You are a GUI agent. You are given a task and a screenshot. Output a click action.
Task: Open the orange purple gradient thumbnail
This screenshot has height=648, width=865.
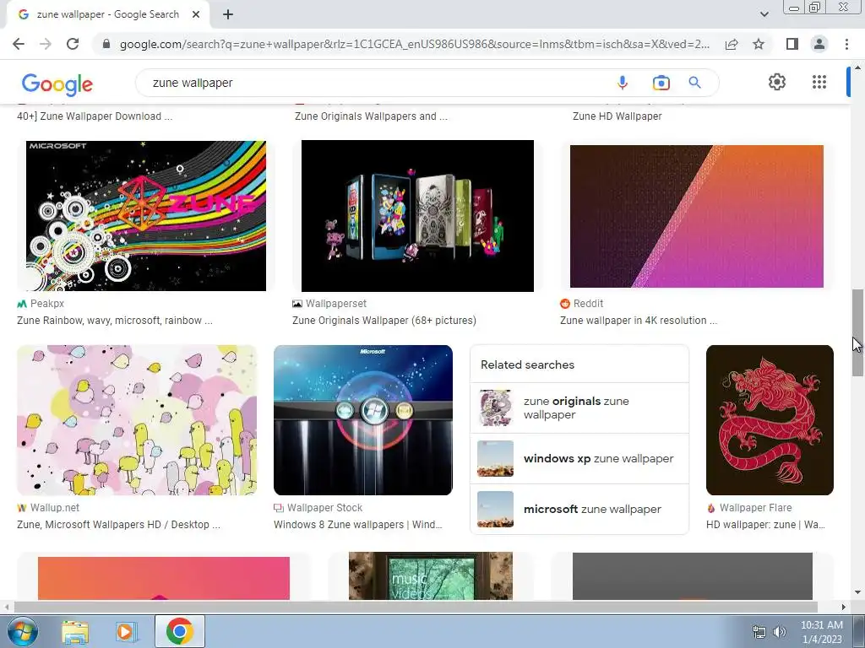(x=697, y=216)
